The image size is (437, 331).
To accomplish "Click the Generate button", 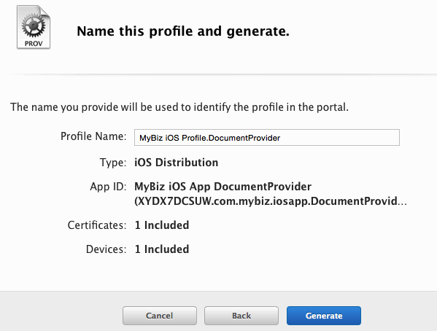I will [x=324, y=316].
